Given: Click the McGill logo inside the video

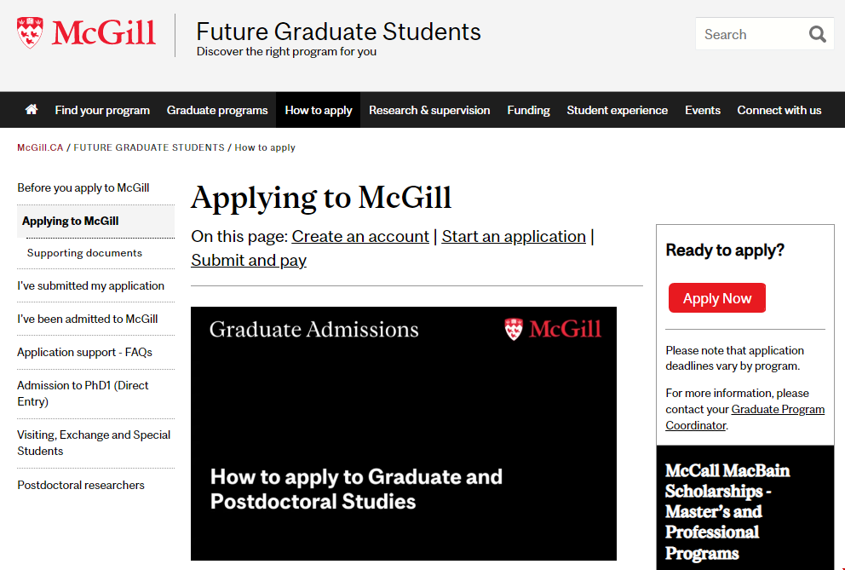Looking at the screenshot, I should point(553,329).
